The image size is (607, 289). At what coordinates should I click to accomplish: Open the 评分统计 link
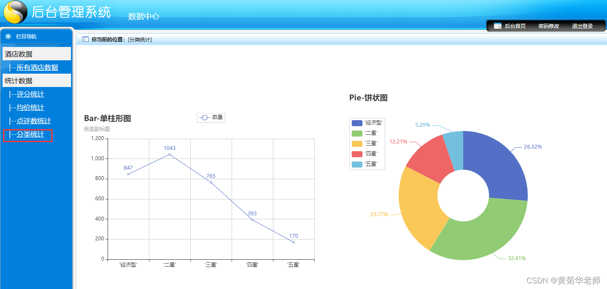pyautogui.click(x=30, y=94)
